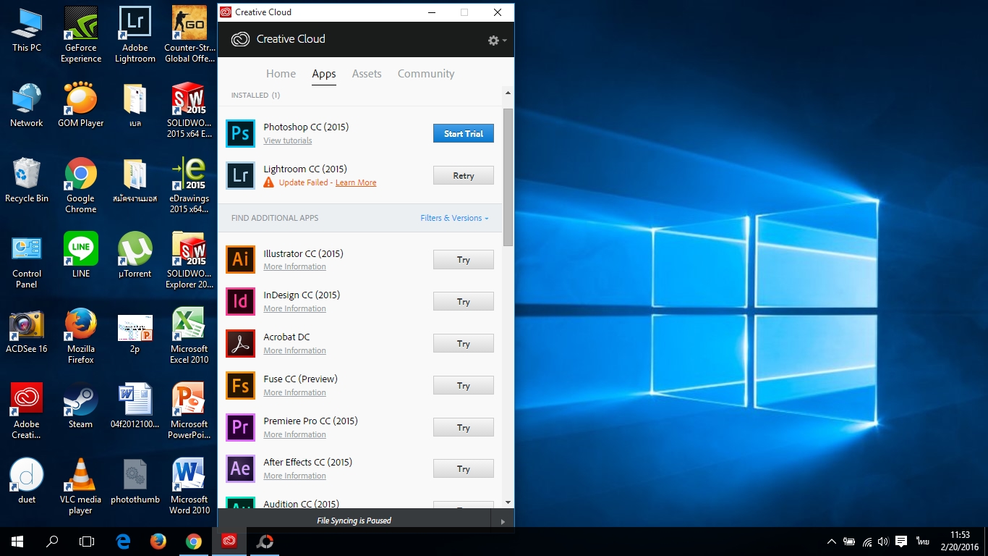Open InDesign More Information link

294,308
